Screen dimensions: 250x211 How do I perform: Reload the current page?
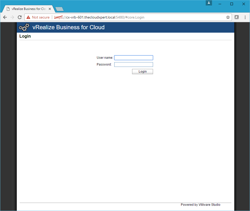coord(19,17)
